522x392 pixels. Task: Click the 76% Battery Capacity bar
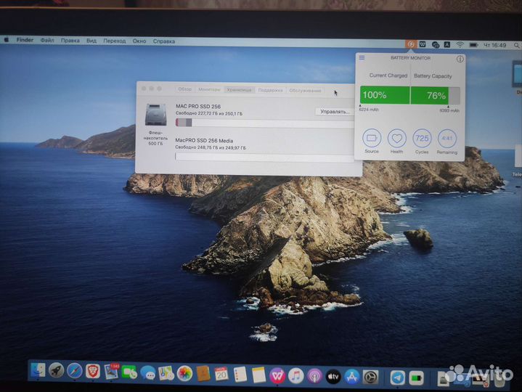pyautogui.click(x=436, y=96)
